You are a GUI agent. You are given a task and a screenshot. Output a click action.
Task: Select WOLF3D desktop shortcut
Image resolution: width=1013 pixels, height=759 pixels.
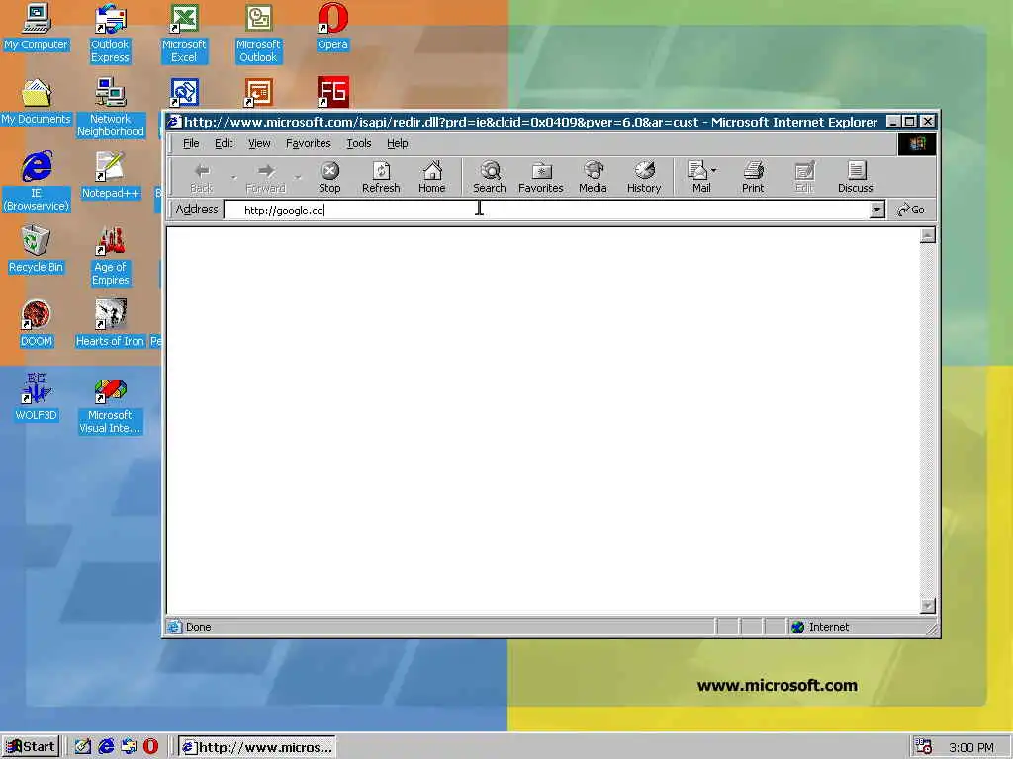click(37, 397)
